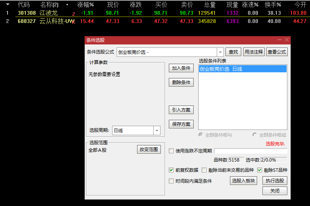Select 全部条件相或 radio button

coord(254,135)
